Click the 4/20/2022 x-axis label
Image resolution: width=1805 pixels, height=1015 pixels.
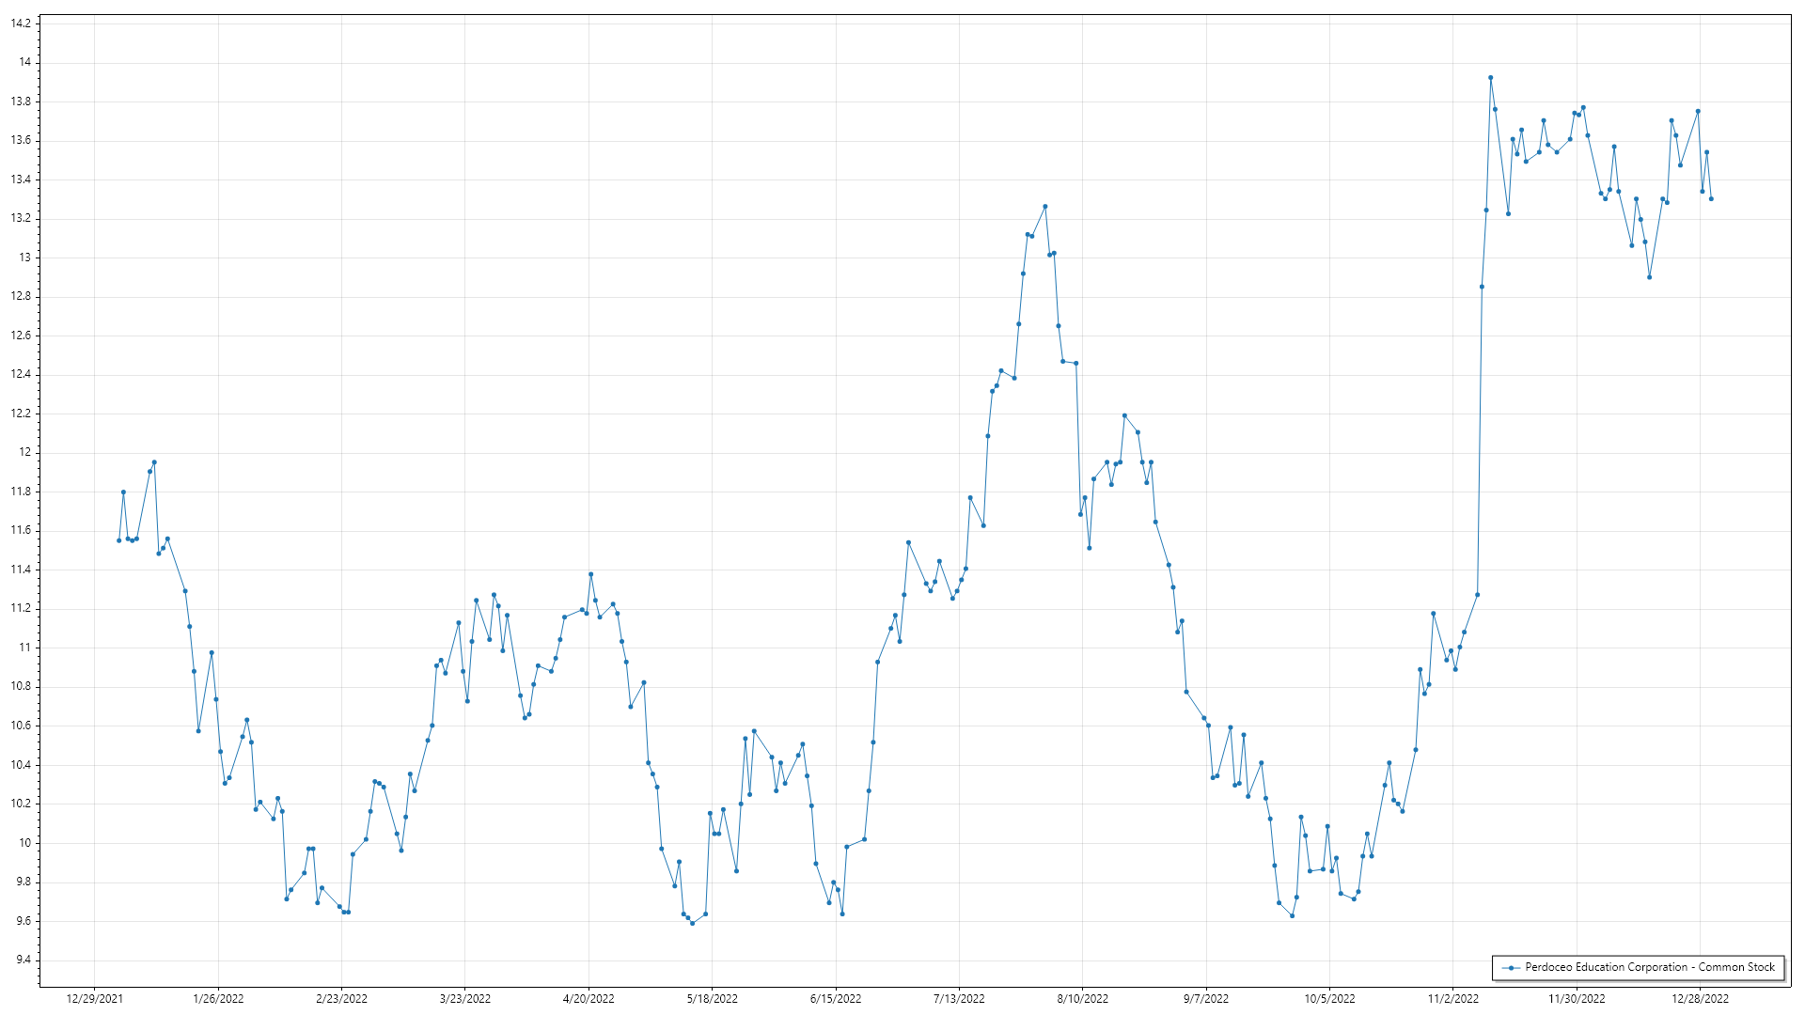(x=589, y=999)
